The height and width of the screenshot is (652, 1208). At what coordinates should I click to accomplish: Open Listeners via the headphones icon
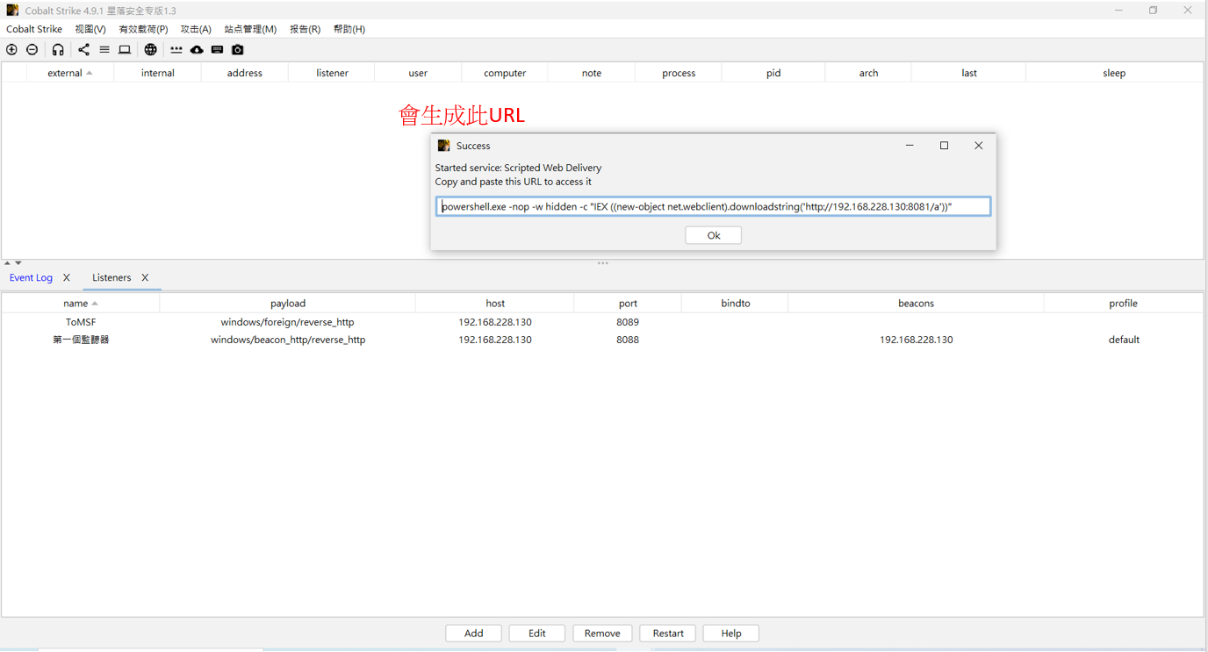coord(58,50)
